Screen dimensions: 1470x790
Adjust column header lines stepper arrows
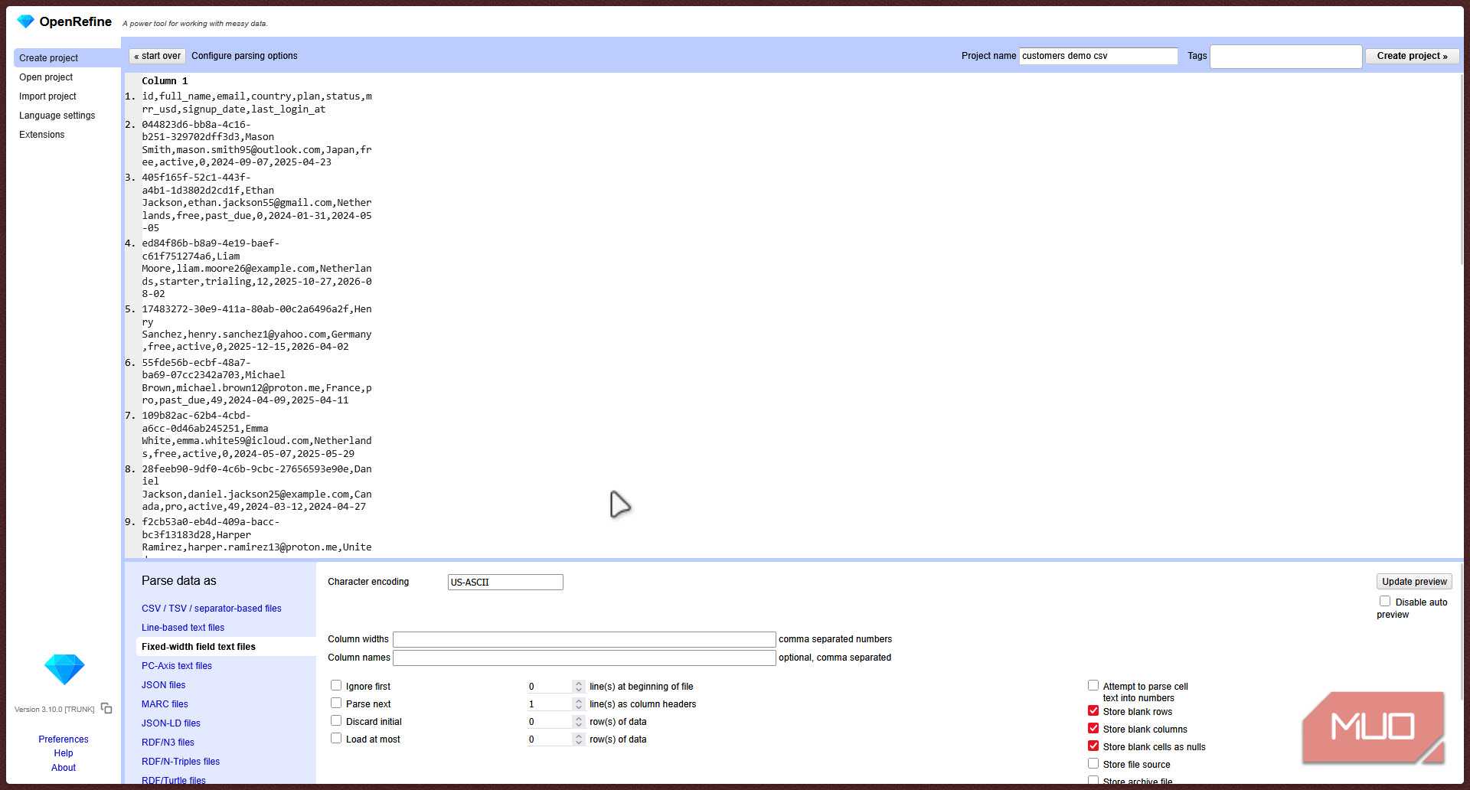click(x=579, y=704)
